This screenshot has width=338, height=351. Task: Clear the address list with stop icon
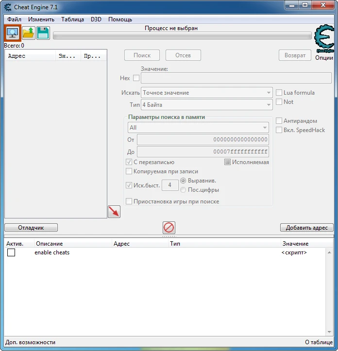(x=169, y=228)
